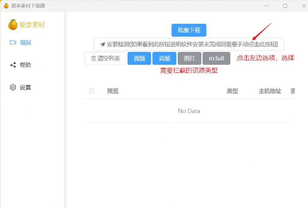This screenshot has height=208, width=308.
Task: Click the 主机地址 column header
Action: (270, 91)
